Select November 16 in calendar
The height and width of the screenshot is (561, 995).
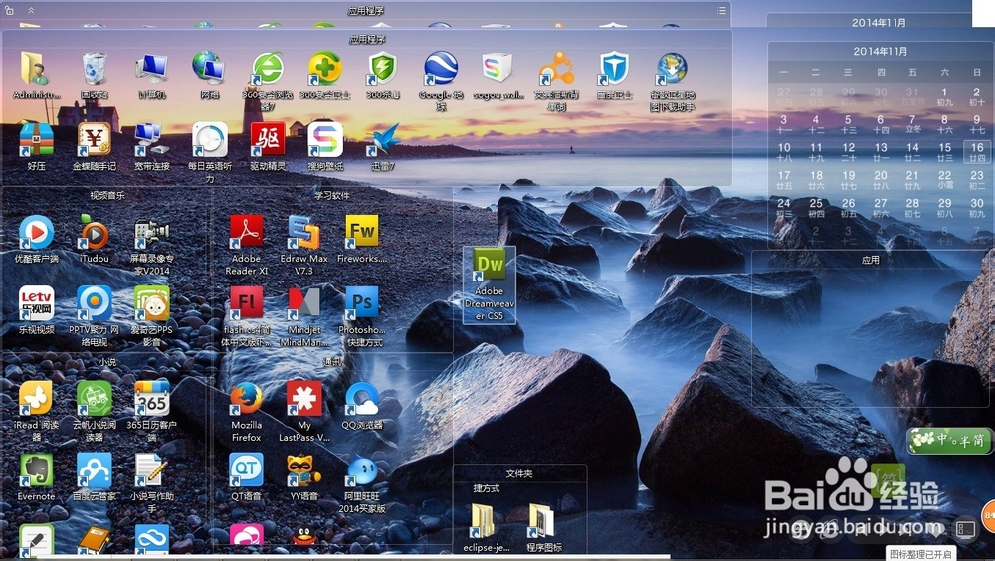click(977, 152)
